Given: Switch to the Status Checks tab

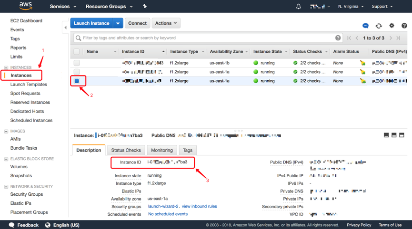Looking at the screenshot, I should [126, 150].
